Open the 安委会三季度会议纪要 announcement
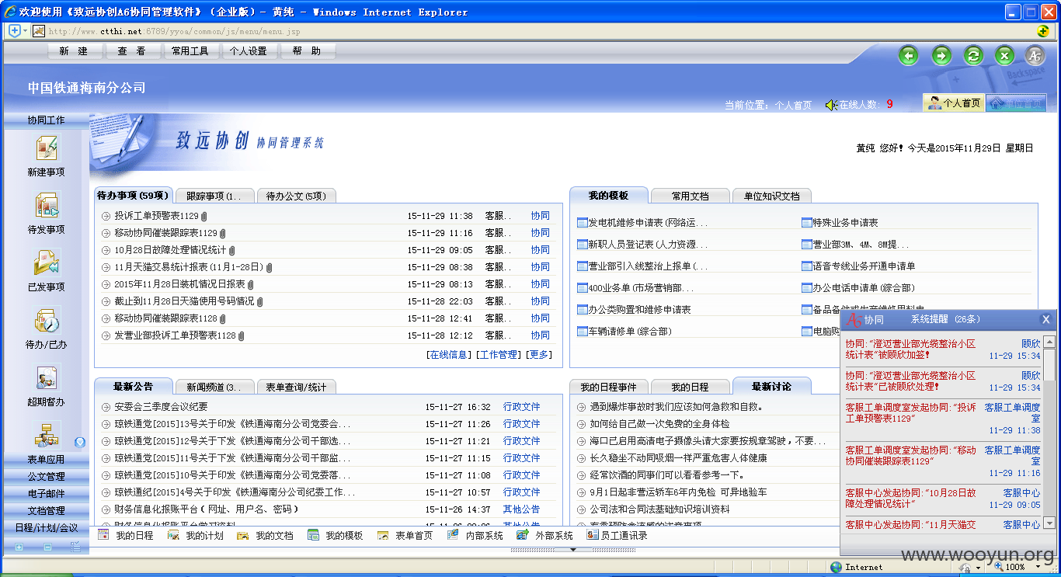This screenshot has width=1061, height=577. [161, 407]
